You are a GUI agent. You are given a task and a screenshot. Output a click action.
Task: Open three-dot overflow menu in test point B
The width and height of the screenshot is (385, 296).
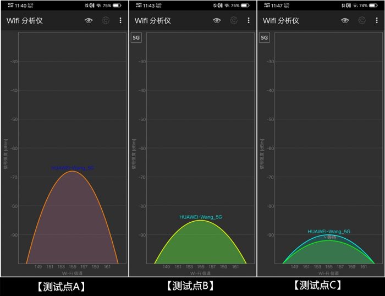click(249, 20)
